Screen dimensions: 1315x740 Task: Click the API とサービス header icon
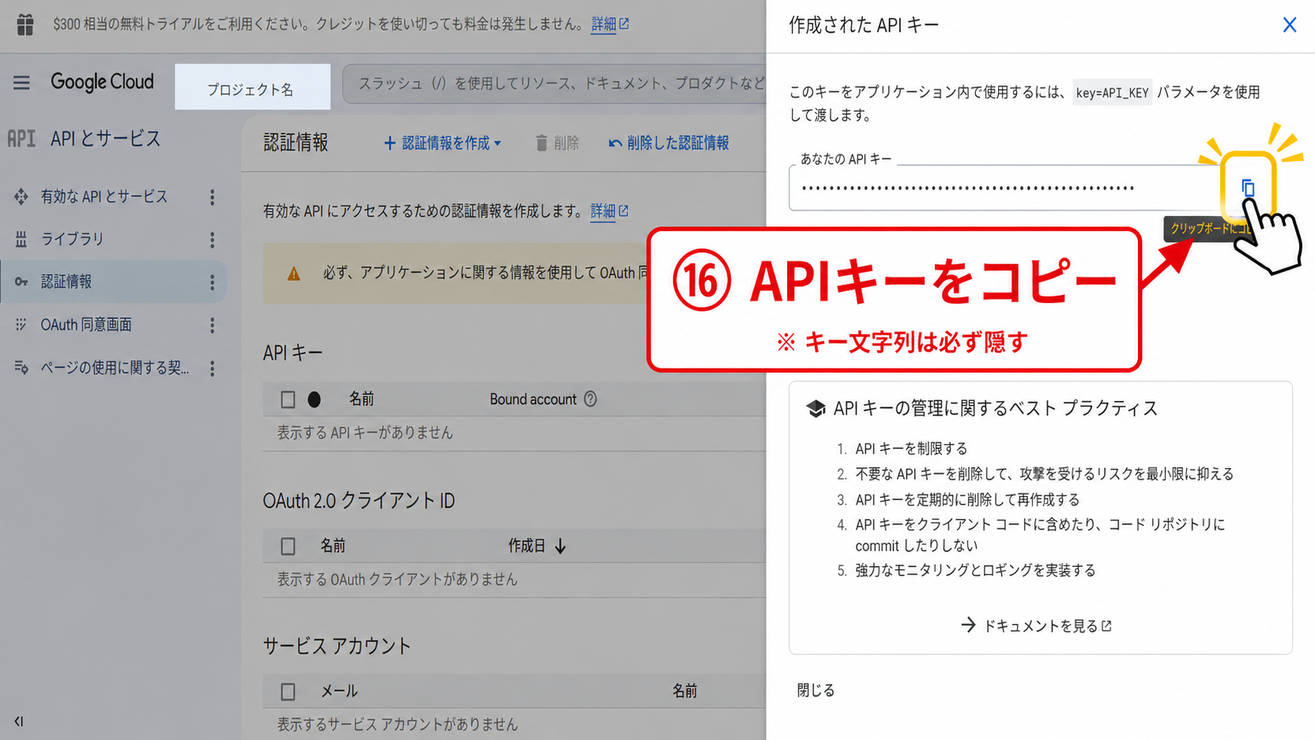point(21,138)
